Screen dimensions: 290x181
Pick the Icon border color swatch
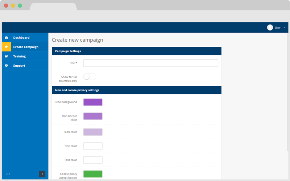click(x=93, y=116)
